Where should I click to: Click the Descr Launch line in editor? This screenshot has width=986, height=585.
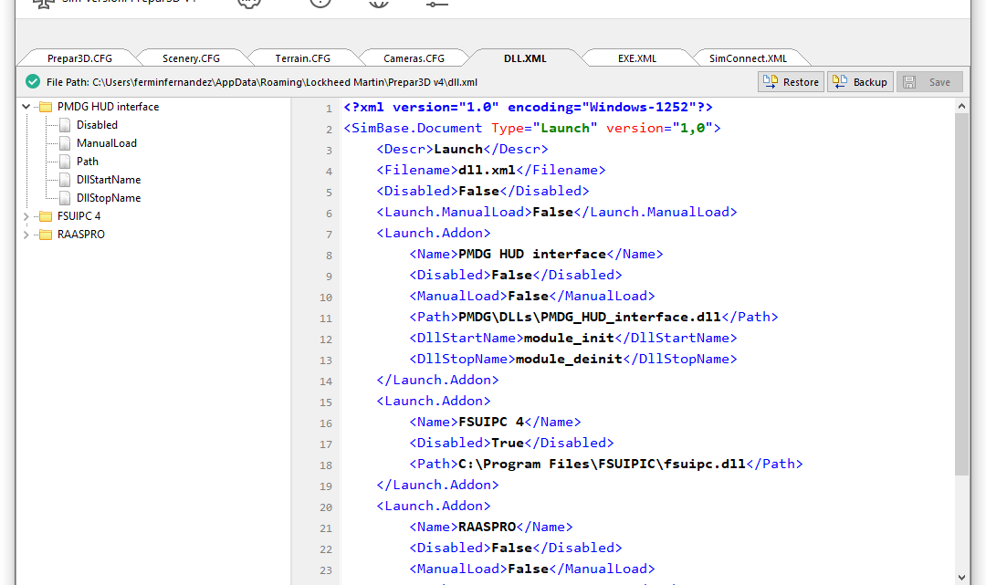click(462, 149)
